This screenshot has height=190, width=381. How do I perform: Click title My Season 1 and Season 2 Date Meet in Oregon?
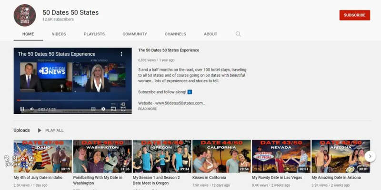[157, 180]
